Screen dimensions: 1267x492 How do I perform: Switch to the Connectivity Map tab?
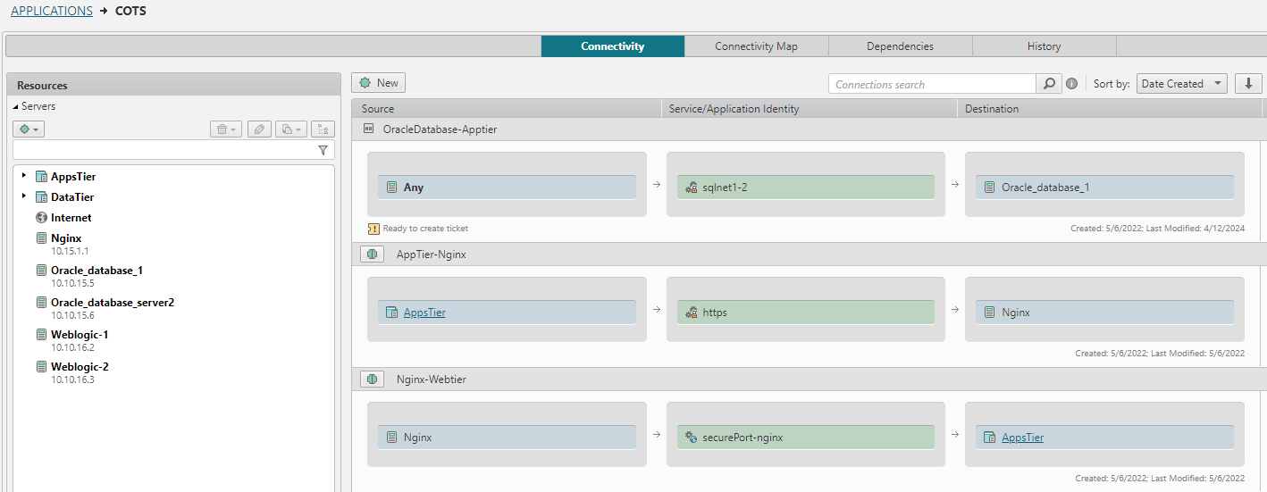click(756, 46)
